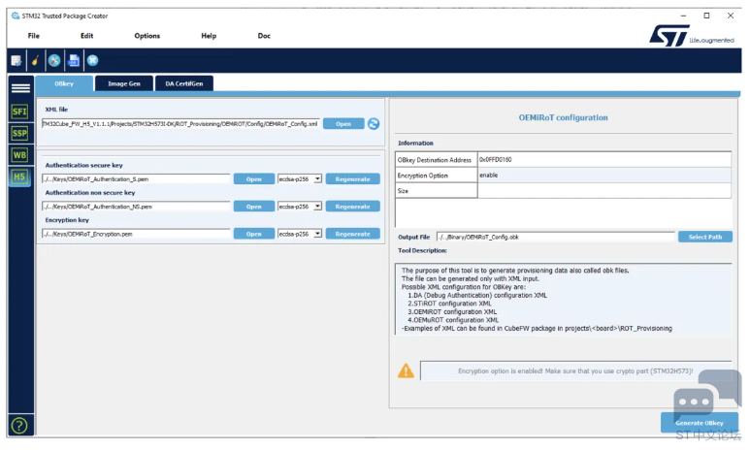Regenerate the authentication non secure key
Viewport: 750px width, 450px height.
[353, 207]
